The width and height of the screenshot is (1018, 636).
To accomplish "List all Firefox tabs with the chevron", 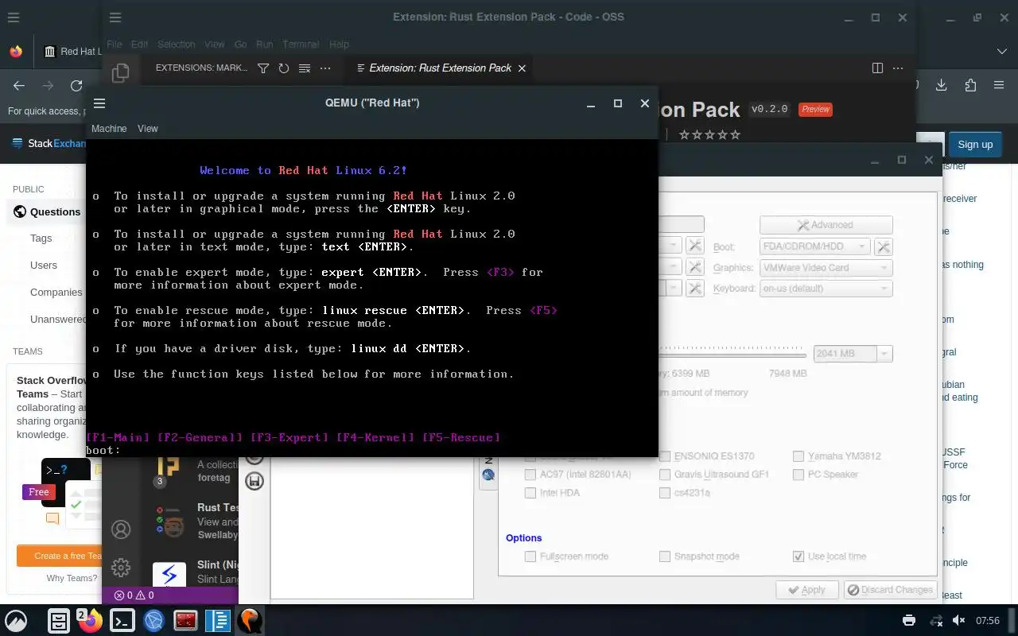I will 1001,52.
